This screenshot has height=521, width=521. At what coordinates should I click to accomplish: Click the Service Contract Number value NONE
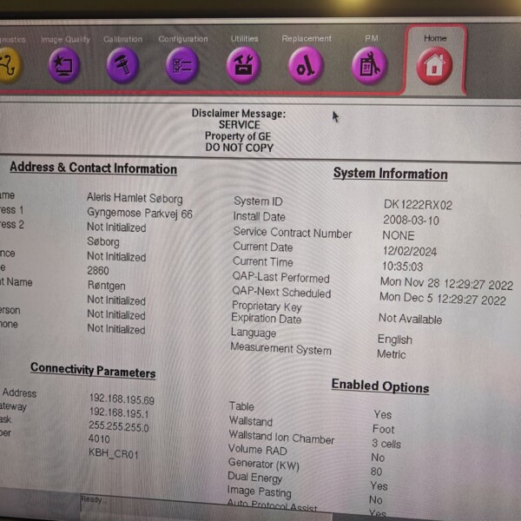[399, 234]
